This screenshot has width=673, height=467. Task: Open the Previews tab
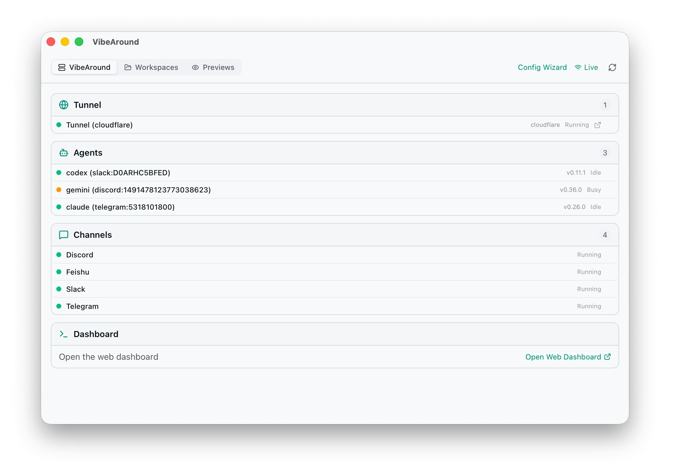[213, 67]
